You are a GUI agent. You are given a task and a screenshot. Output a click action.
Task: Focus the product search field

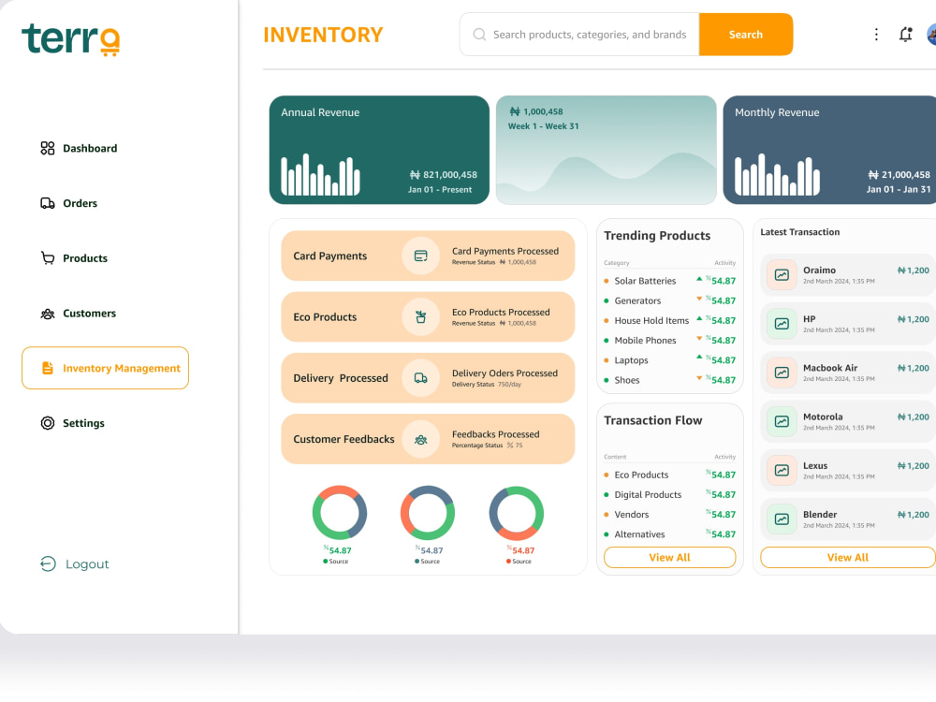[x=579, y=35]
